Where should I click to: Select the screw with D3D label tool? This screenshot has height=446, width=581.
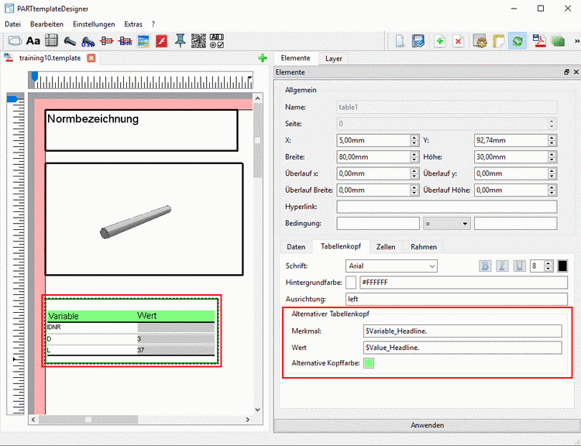pos(88,41)
